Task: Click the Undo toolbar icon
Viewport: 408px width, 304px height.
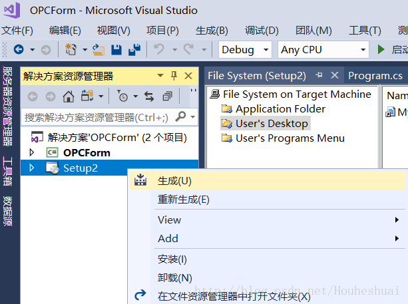Action: click(x=159, y=49)
